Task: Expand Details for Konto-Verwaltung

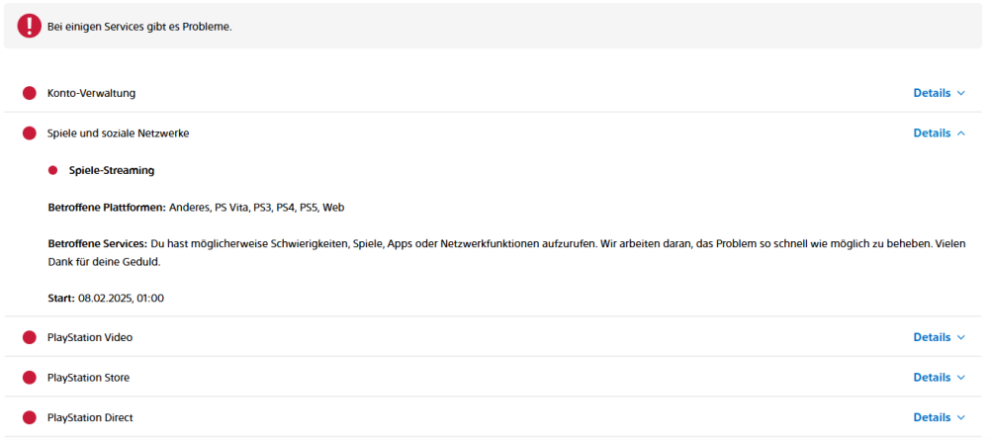Action: pyautogui.click(x=939, y=93)
